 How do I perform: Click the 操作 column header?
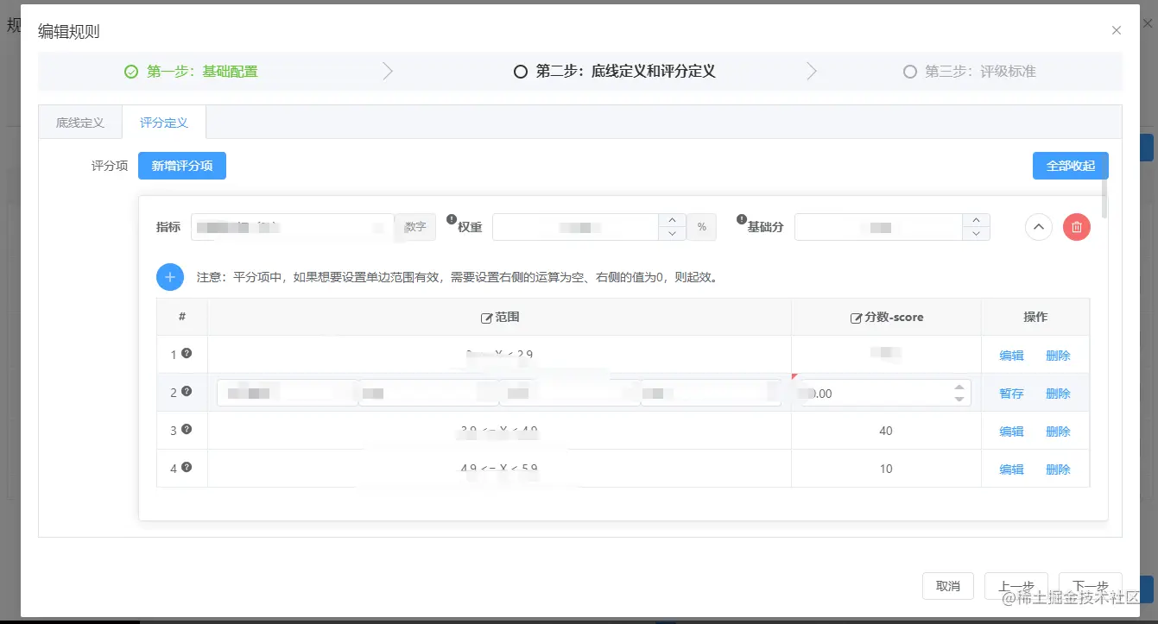coord(1035,318)
